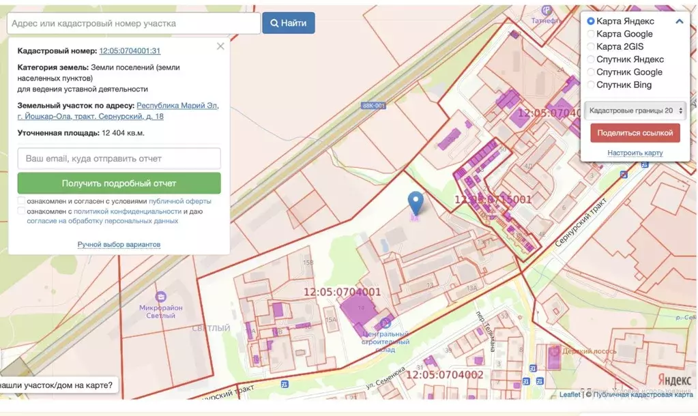Focus the email report input field
This screenshot has width=698, height=416.
pyautogui.click(x=119, y=158)
